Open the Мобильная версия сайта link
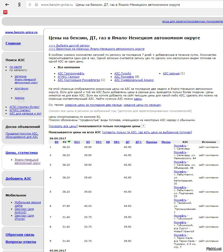223x252 pixels. (x=28, y=204)
